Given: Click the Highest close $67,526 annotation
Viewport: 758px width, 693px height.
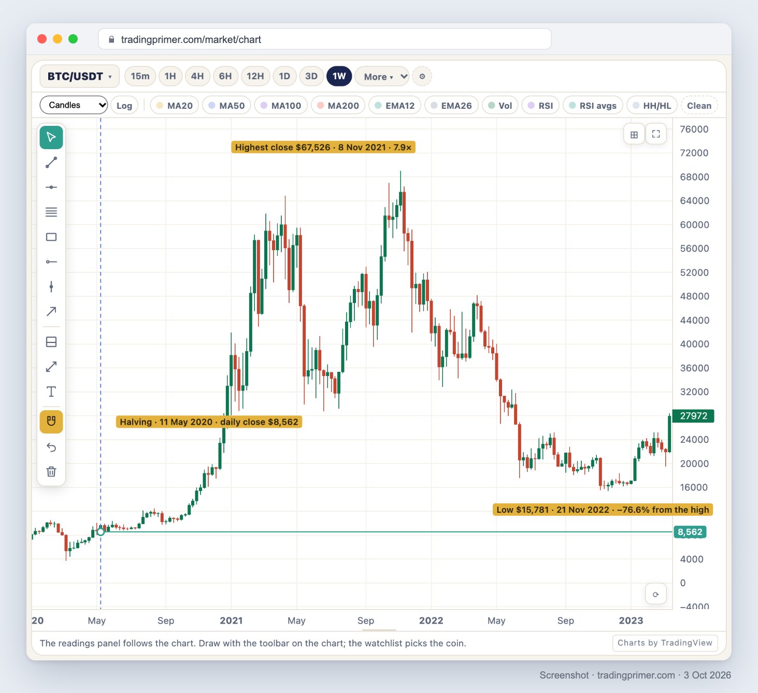Looking at the screenshot, I should pyautogui.click(x=323, y=147).
